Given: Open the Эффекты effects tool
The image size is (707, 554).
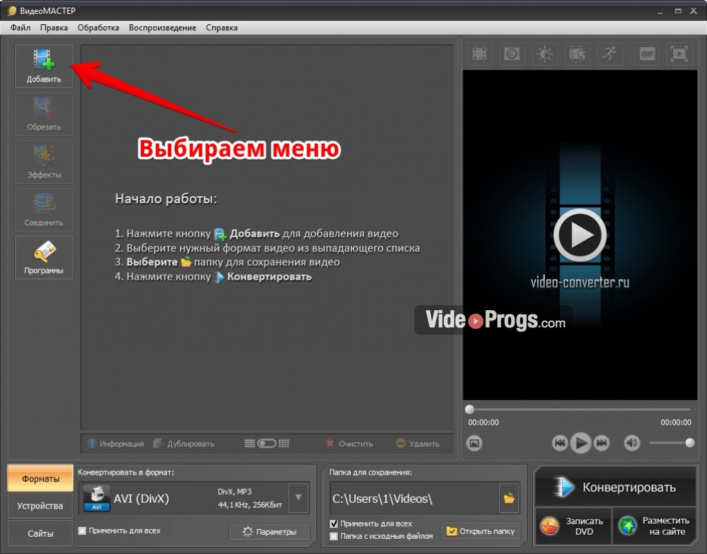Looking at the screenshot, I should (43, 162).
